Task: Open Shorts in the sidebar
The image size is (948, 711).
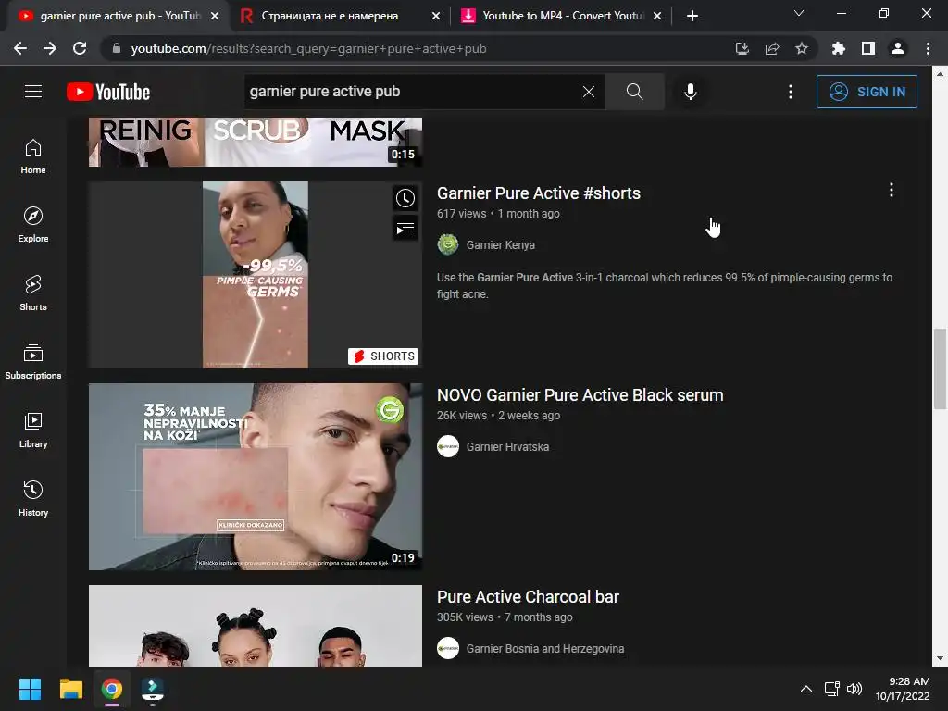Action: 33,293
